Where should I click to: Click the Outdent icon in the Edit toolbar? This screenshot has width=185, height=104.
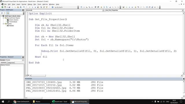(98, 7)
